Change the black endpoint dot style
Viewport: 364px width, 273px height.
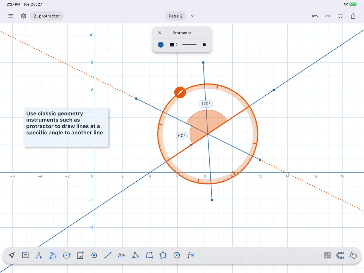click(x=204, y=45)
